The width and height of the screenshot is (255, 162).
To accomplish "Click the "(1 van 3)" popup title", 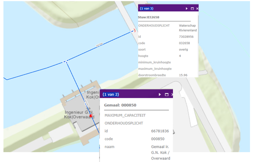I will (146, 9).
